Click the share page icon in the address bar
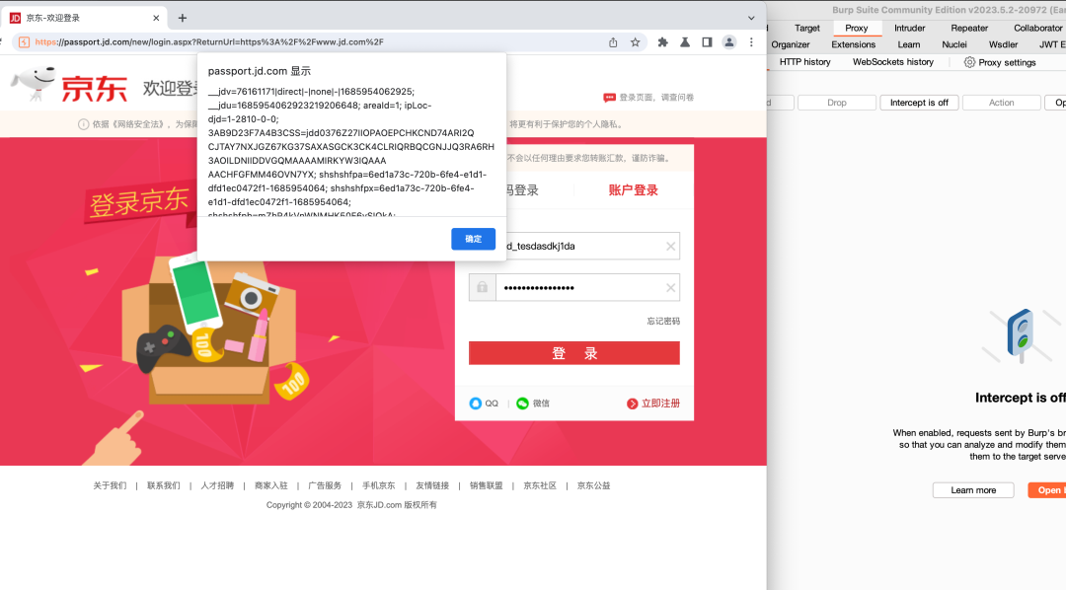 coord(613,42)
